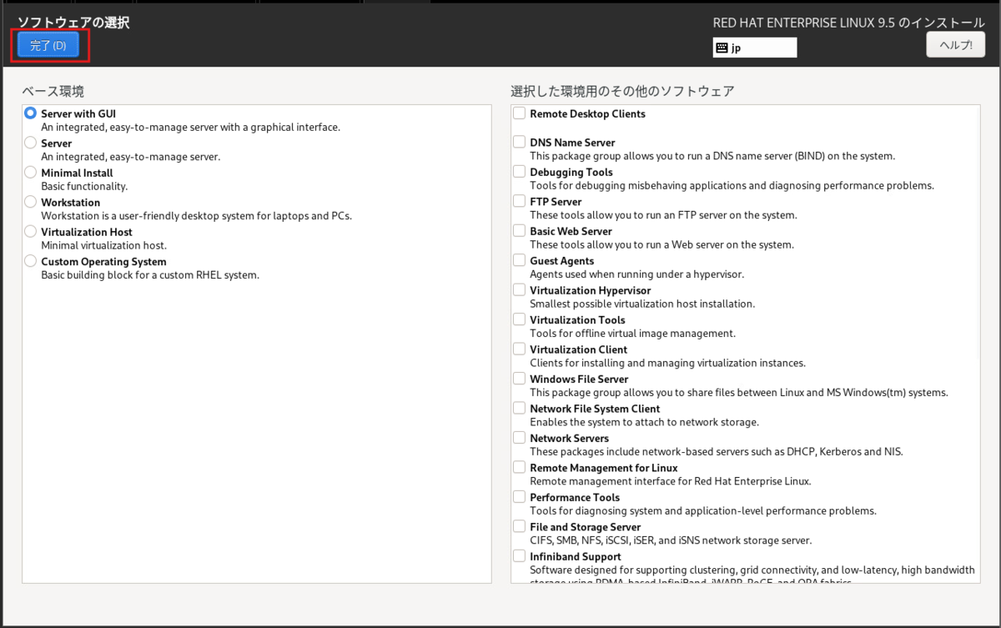This screenshot has width=1001, height=628.
Task: Tick Debugging Tools checkbox
Action: 519,171
